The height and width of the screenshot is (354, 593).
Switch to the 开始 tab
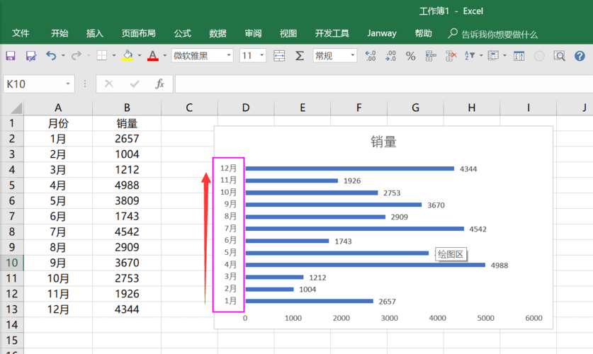[60, 33]
